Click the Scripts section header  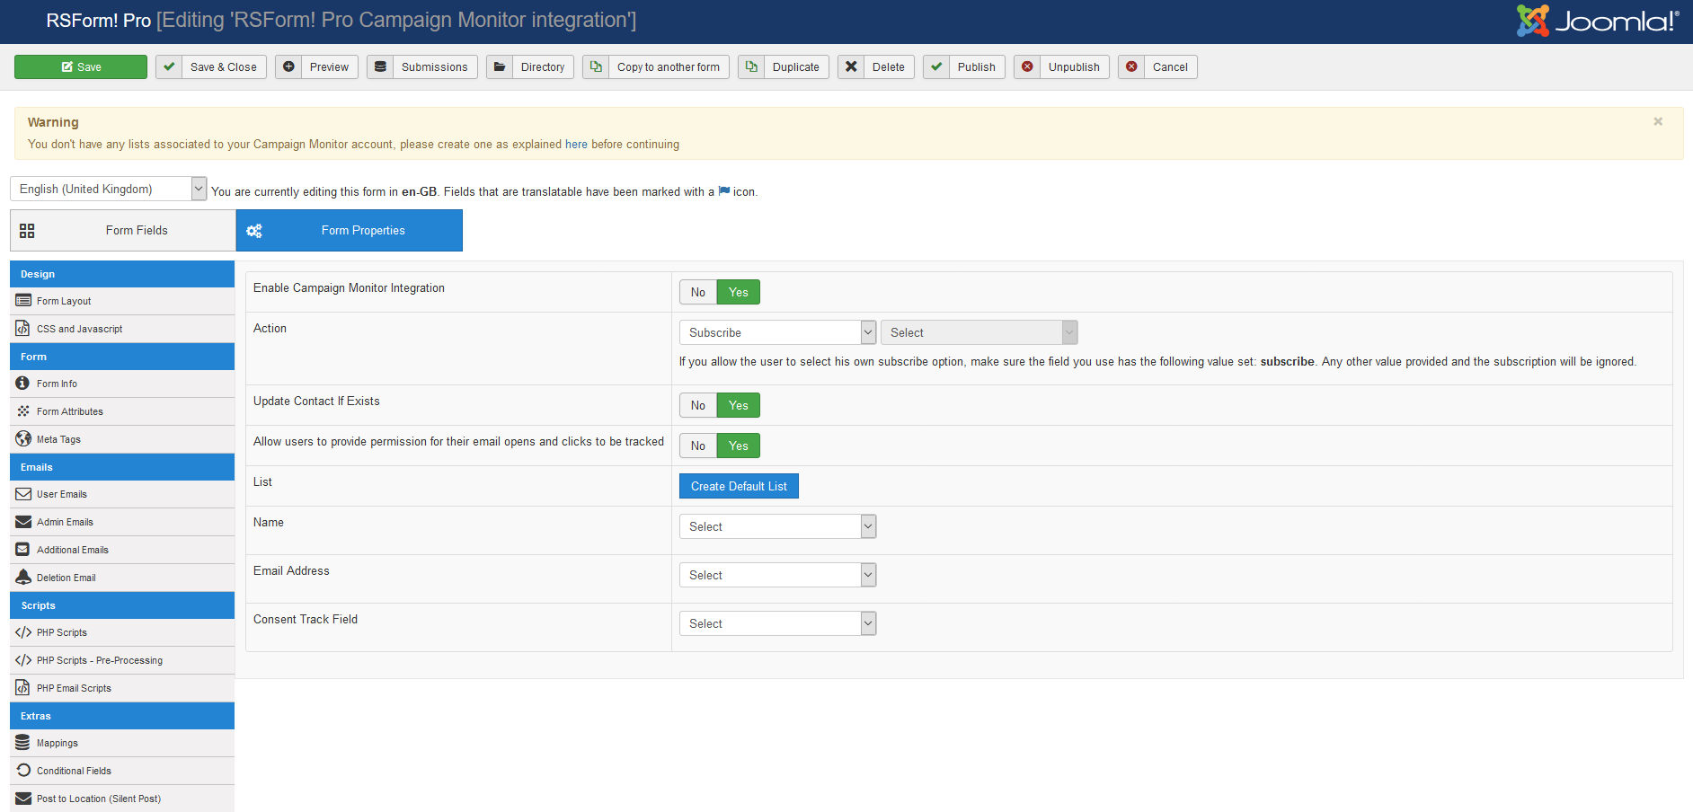pyautogui.click(x=122, y=605)
